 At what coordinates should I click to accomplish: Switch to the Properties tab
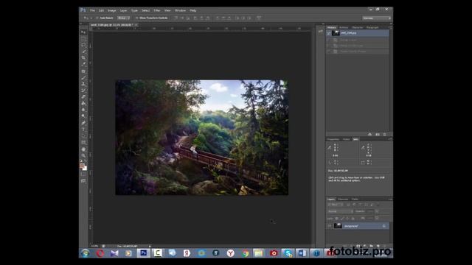(333, 139)
